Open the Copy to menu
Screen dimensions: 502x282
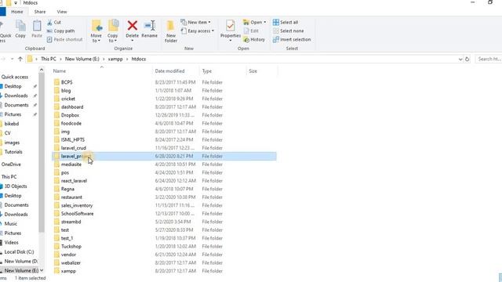click(113, 31)
